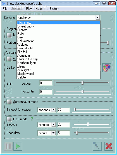The image size is (117, 155).
Task: Open the Rest mode Timeout units dropdown
Action: (x=54, y=124)
